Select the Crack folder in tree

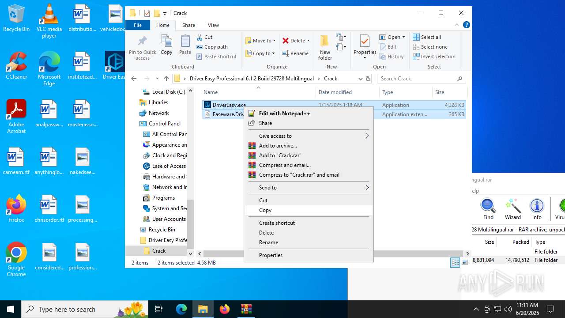coord(159,251)
